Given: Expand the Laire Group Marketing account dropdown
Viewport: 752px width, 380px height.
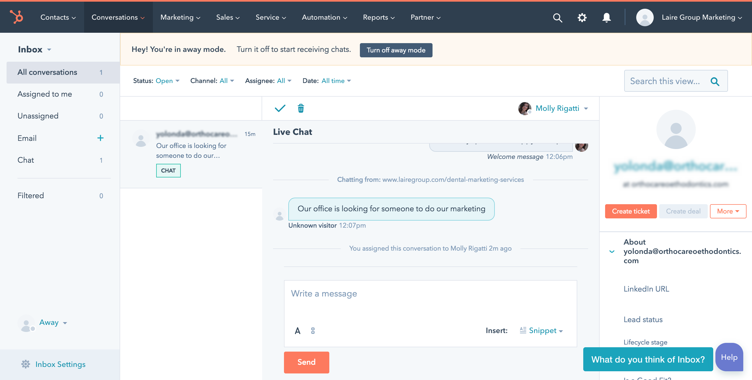Looking at the screenshot, I should pyautogui.click(x=702, y=17).
